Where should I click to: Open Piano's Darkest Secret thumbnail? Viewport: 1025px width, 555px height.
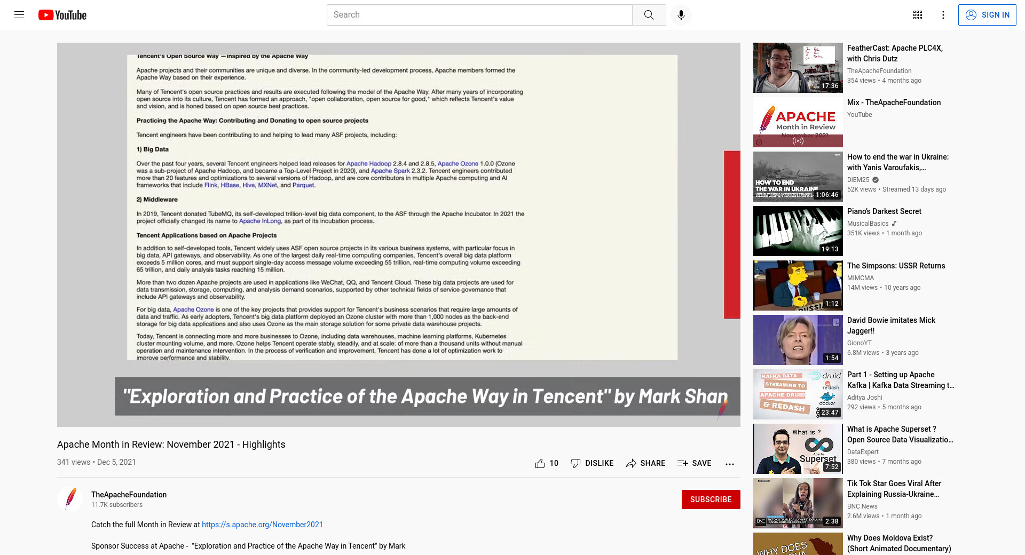[x=798, y=231]
